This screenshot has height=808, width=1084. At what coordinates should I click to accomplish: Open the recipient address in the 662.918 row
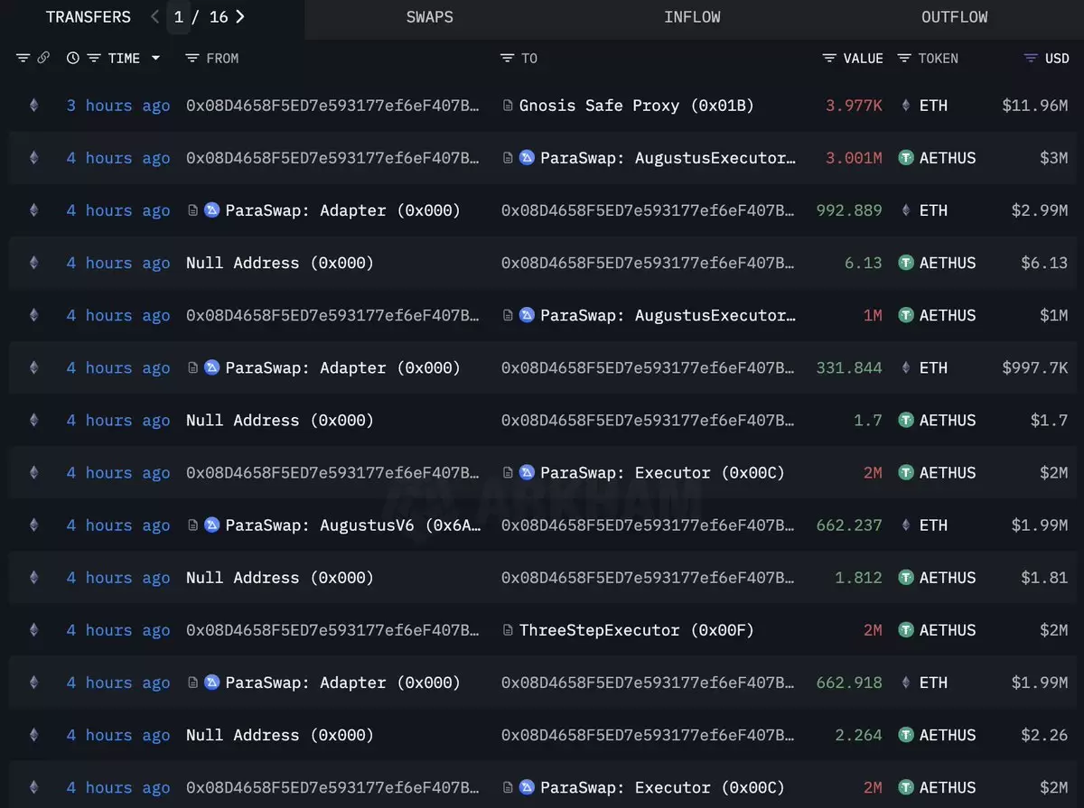[649, 683]
